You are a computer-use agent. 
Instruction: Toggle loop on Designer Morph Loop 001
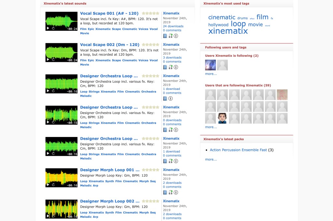(53, 185)
